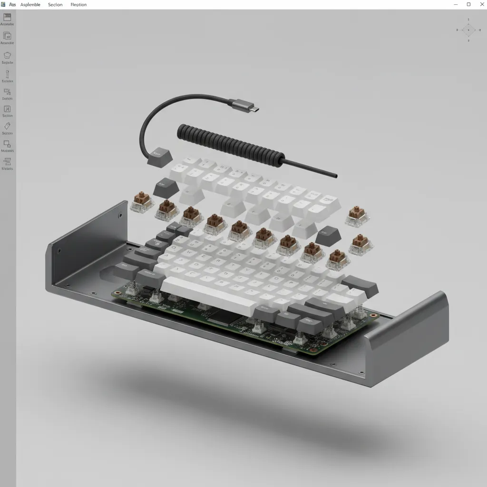This screenshot has height=487, width=487.
Task: Open the Secion menu
Action: point(55,4)
